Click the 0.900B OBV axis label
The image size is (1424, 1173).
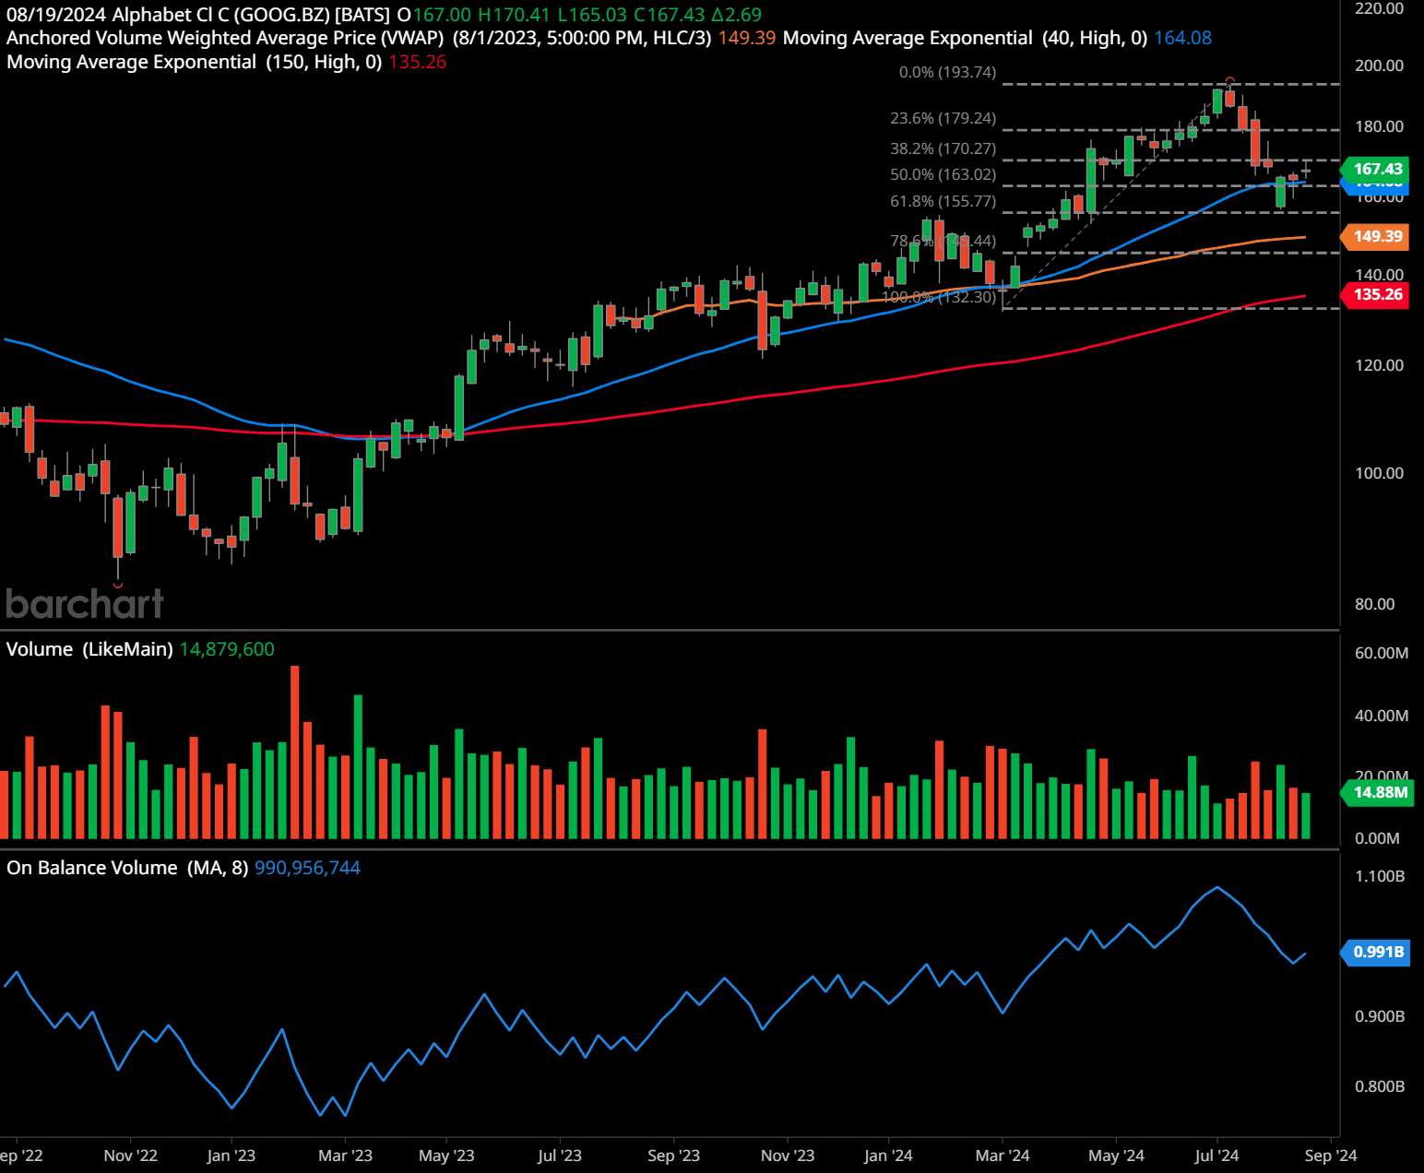(x=1379, y=1016)
